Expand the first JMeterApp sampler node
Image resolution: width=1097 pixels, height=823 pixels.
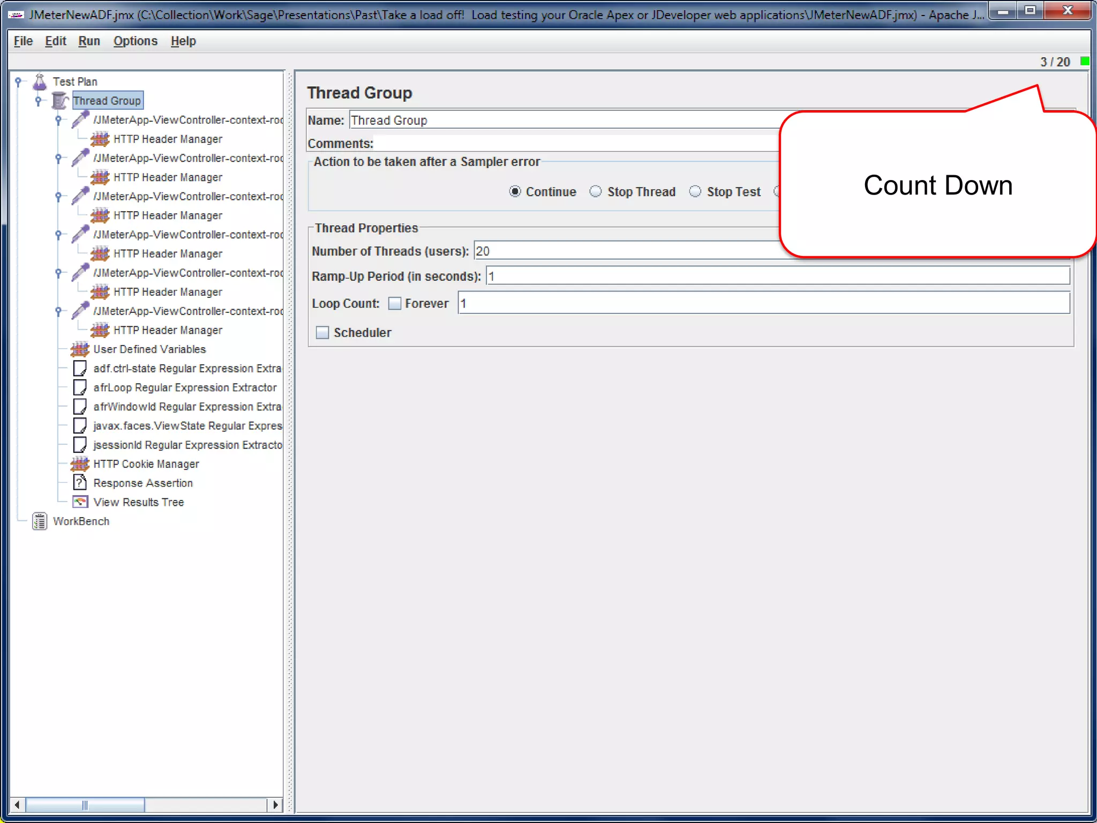click(x=58, y=119)
